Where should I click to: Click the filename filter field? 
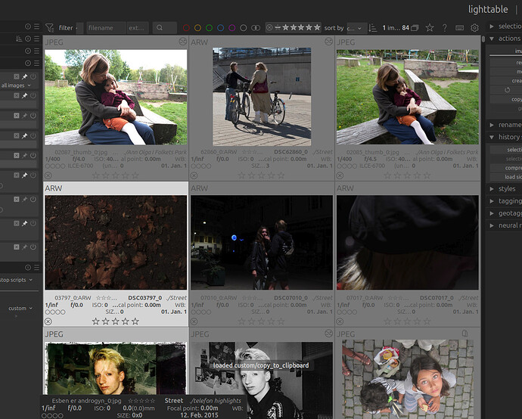(x=106, y=28)
